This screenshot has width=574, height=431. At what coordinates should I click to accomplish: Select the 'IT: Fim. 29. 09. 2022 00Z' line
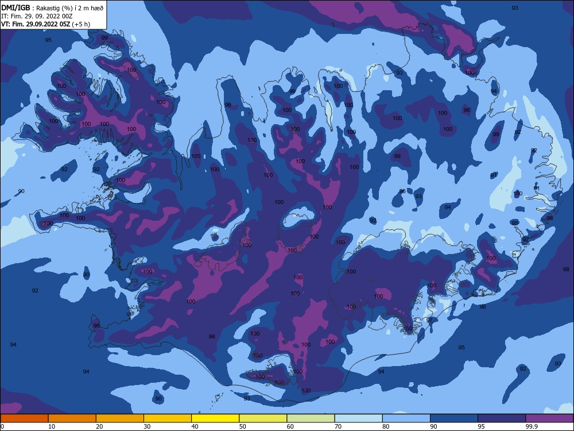pyautogui.click(x=37, y=16)
